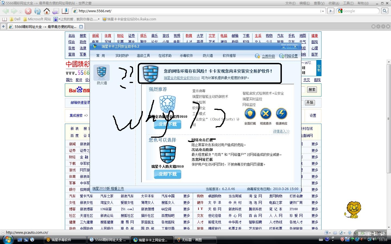
Task: Open the 查看(V) menu
Action: point(319,3)
